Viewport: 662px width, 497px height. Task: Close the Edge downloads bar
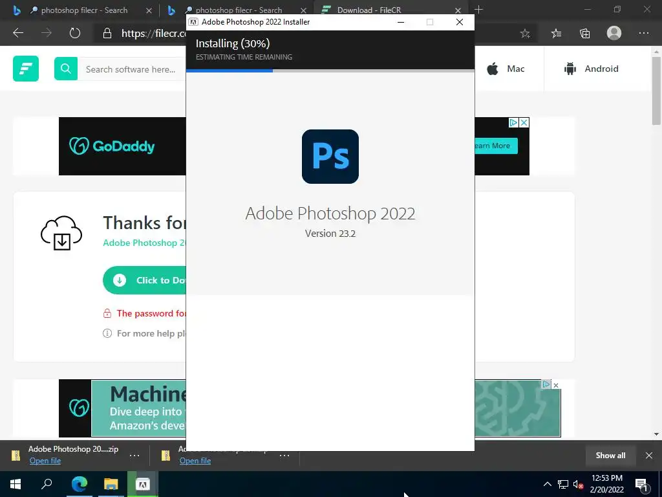[649, 456]
